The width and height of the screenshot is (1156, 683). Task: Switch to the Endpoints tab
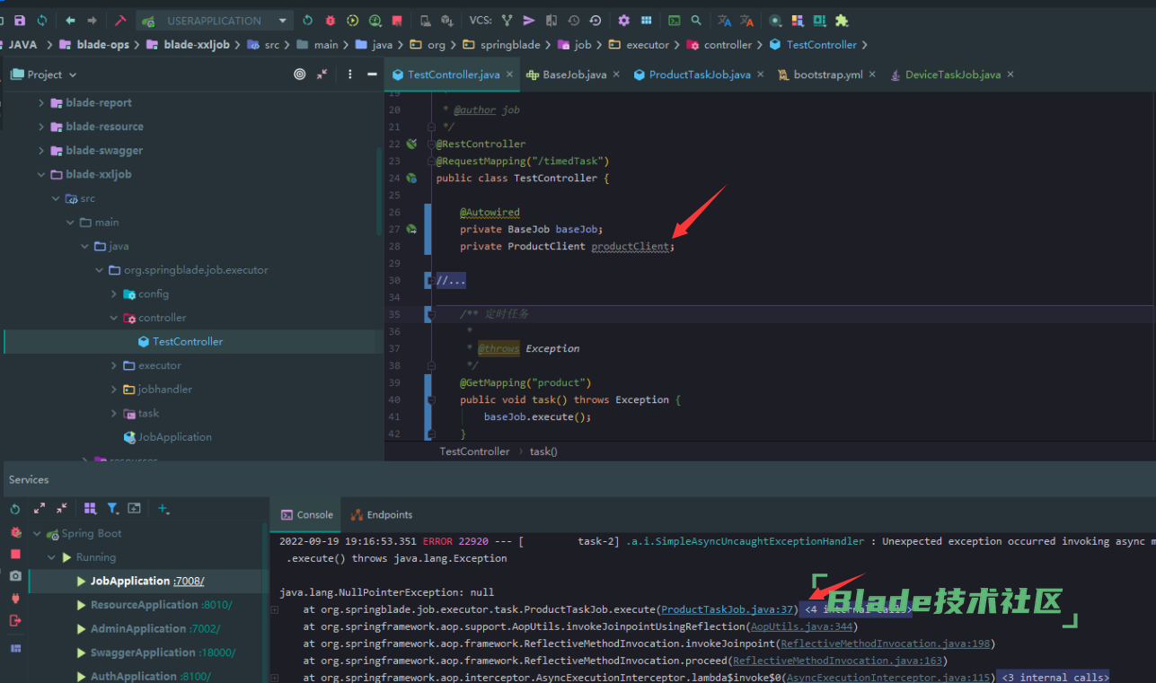pyautogui.click(x=382, y=515)
